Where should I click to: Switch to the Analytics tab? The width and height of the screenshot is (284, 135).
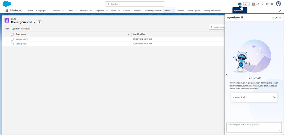[x=137, y=10]
